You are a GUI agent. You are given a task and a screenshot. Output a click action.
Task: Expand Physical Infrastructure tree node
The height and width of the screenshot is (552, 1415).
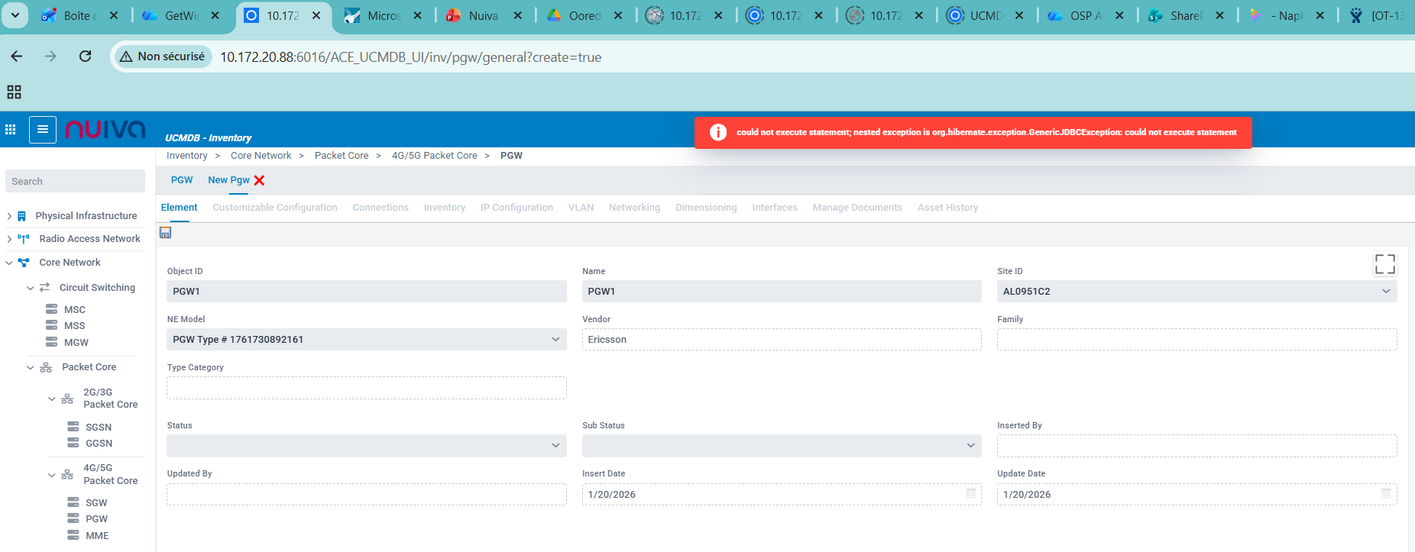9,216
